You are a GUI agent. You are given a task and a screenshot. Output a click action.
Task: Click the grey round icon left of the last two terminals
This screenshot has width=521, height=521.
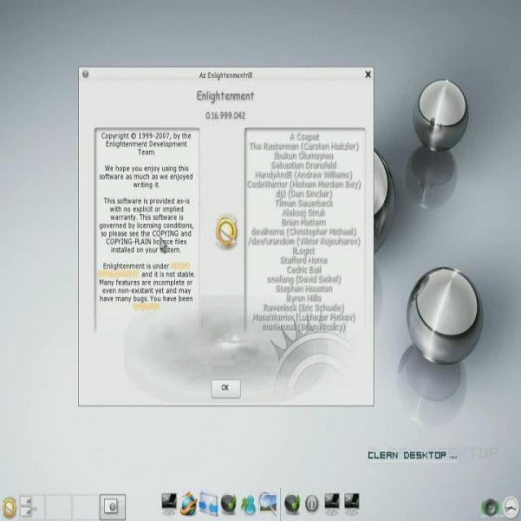pyautogui.click(x=312, y=503)
